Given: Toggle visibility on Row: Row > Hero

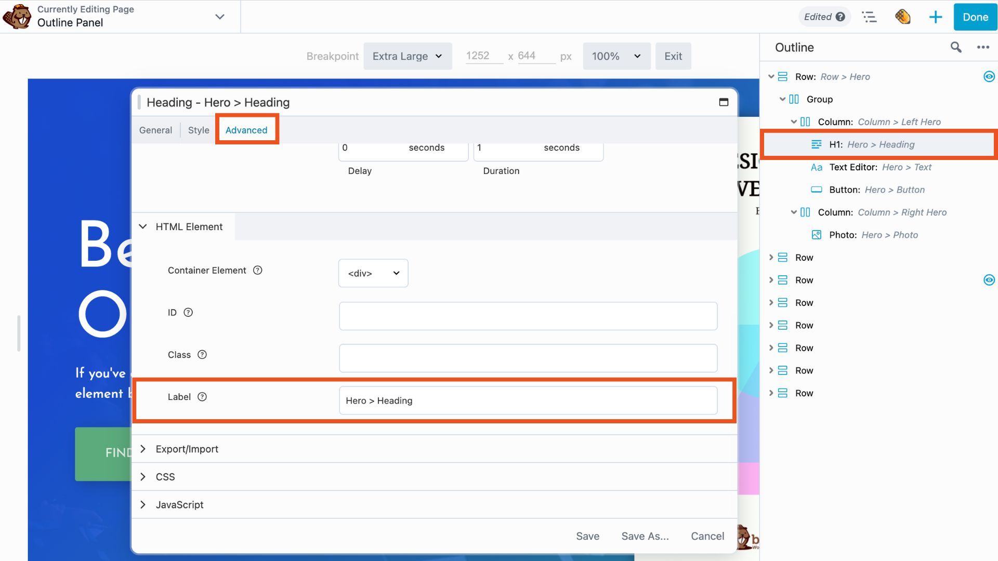Looking at the screenshot, I should [x=990, y=76].
